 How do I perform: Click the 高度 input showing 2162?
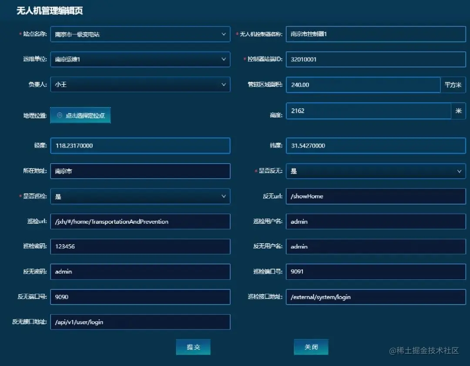[369, 111]
